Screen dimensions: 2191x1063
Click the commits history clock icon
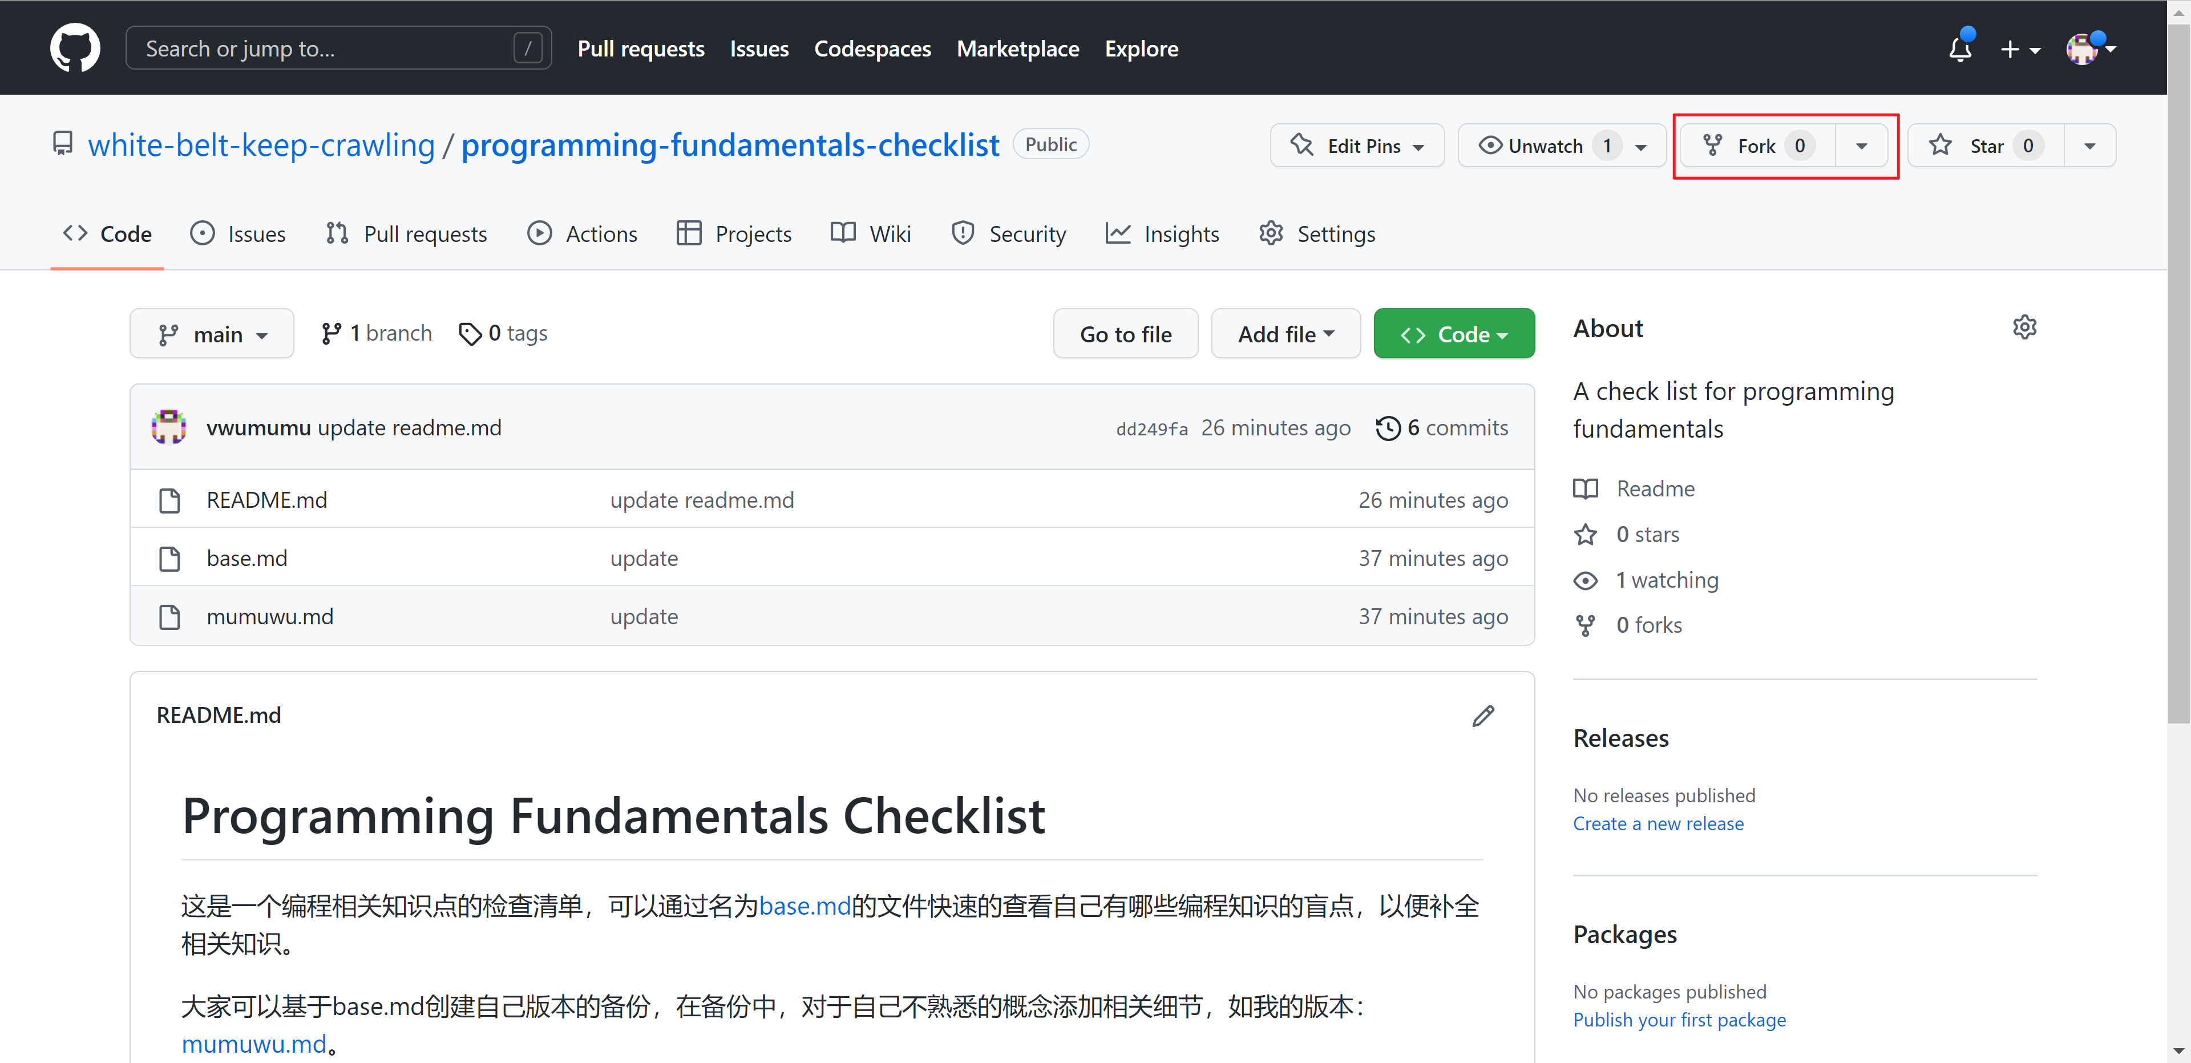tap(1387, 428)
